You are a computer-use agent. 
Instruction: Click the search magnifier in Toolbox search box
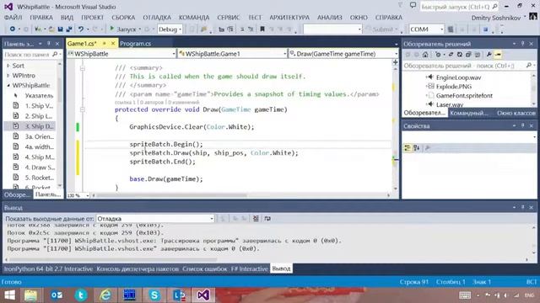[55, 54]
